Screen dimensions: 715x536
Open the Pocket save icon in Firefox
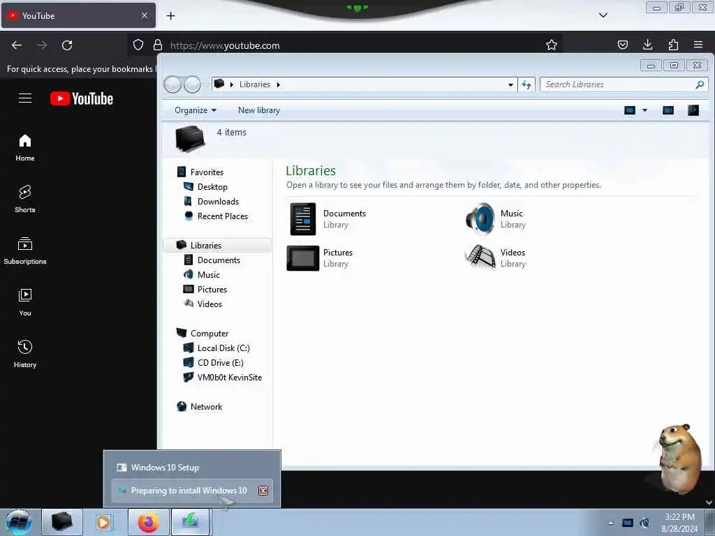pos(622,45)
